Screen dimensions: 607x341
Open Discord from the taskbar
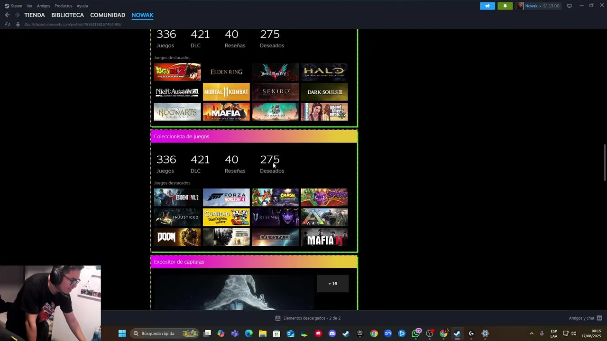pyautogui.click(x=332, y=333)
